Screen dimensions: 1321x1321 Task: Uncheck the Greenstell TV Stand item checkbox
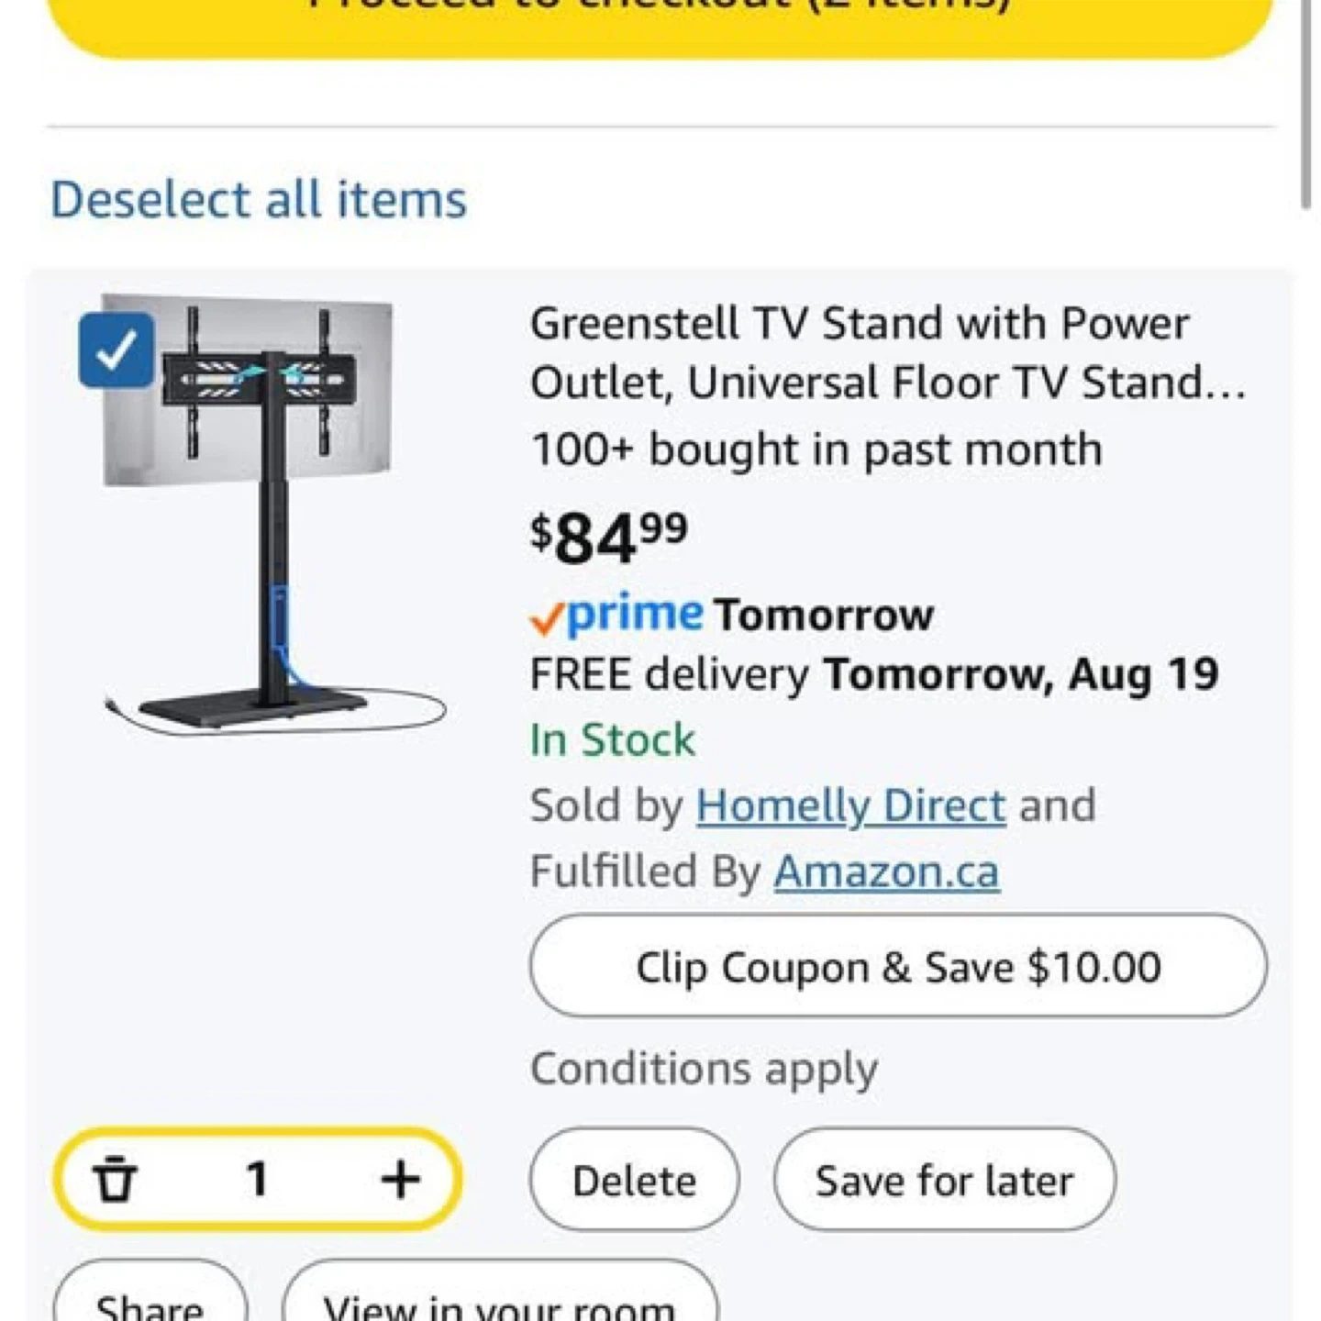[x=117, y=350]
